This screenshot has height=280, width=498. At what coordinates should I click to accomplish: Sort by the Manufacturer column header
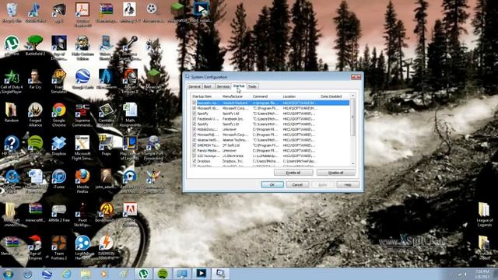[x=236, y=96]
